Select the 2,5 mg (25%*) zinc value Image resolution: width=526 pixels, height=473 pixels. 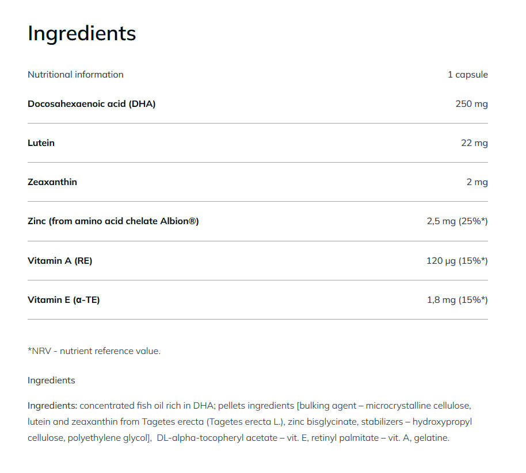[x=457, y=221]
